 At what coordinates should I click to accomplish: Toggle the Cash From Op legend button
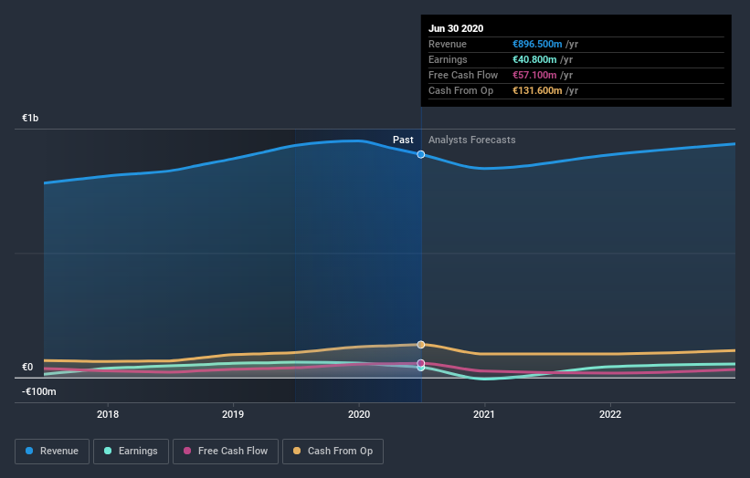click(333, 452)
